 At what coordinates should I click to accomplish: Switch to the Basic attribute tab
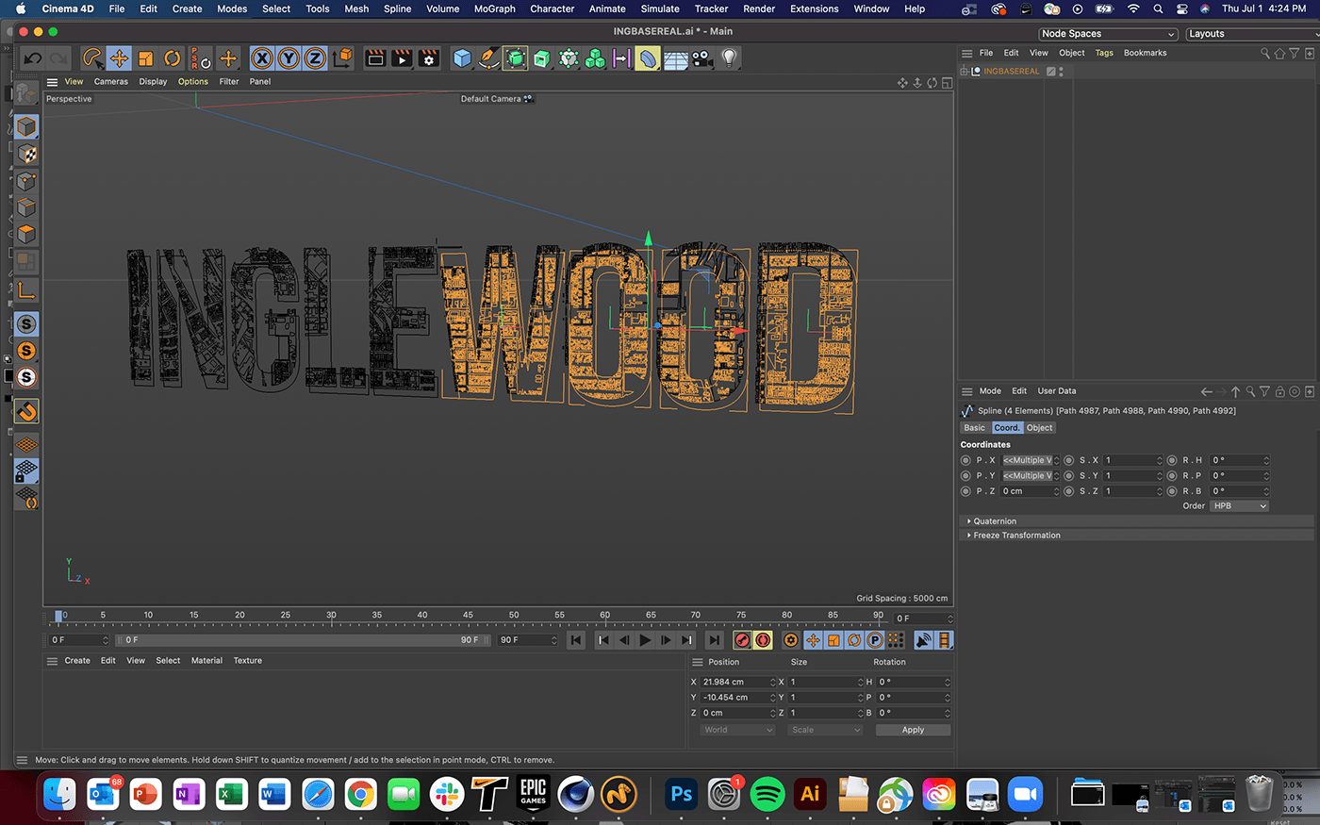975,428
